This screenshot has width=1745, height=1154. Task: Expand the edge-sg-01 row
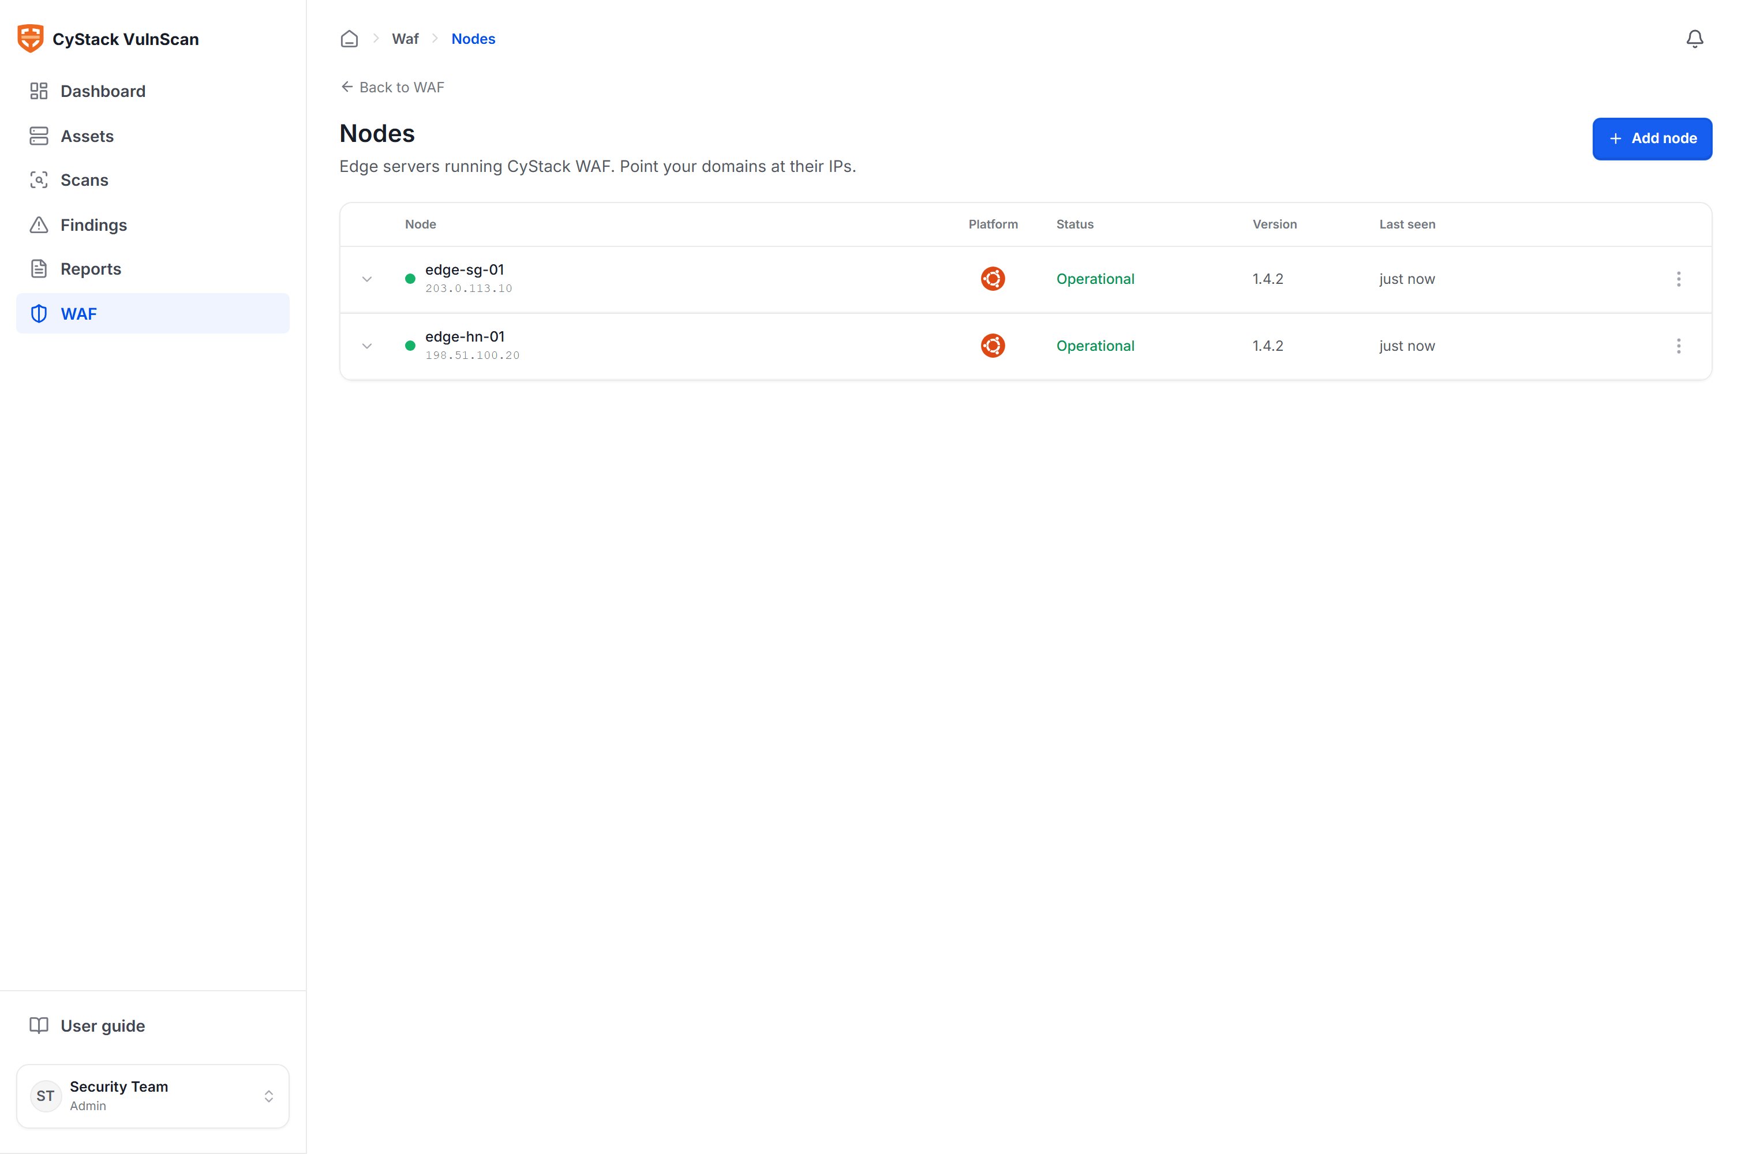367,279
